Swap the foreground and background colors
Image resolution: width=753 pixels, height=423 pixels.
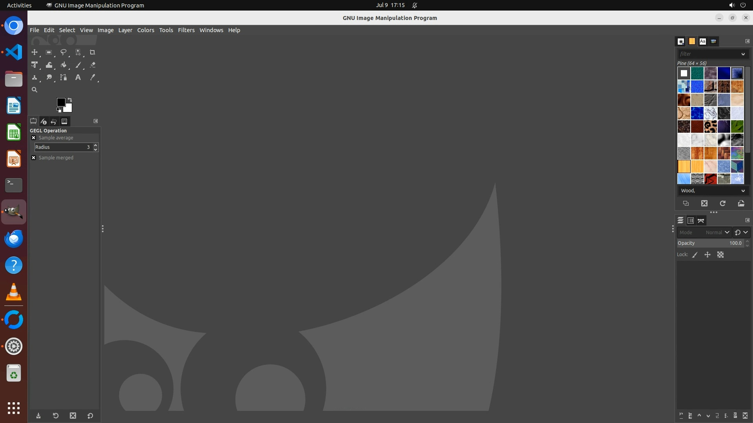pos(70,99)
